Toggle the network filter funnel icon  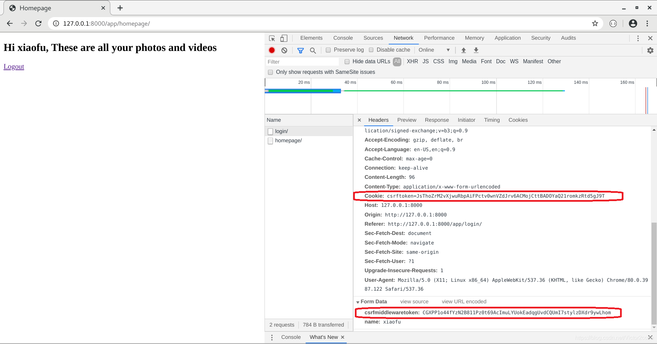tap(300, 50)
